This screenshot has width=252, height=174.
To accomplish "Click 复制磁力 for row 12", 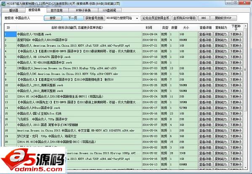I will pos(221,97).
